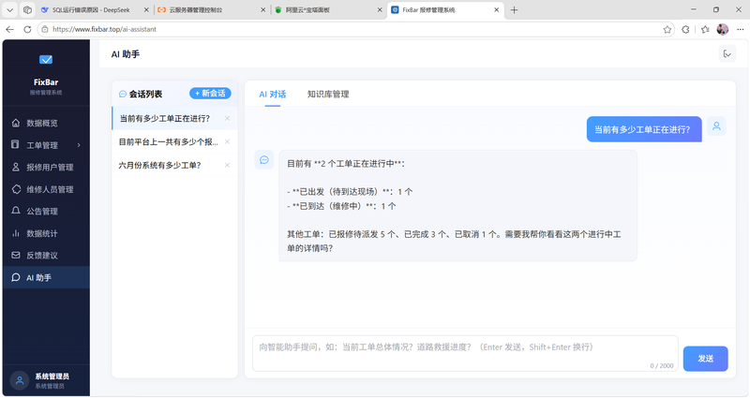Image resolution: width=750 pixels, height=398 pixels.
Task: Click the 系统管理员 avatar icon
Action: coord(20,380)
